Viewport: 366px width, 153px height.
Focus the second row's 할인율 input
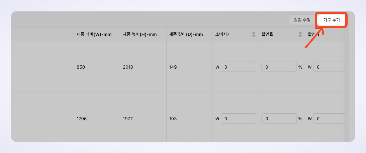[x=279, y=119]
